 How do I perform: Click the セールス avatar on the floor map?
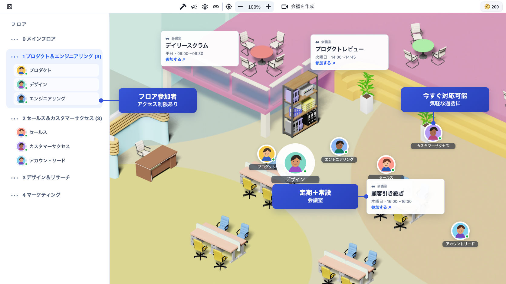click(386, 164)
